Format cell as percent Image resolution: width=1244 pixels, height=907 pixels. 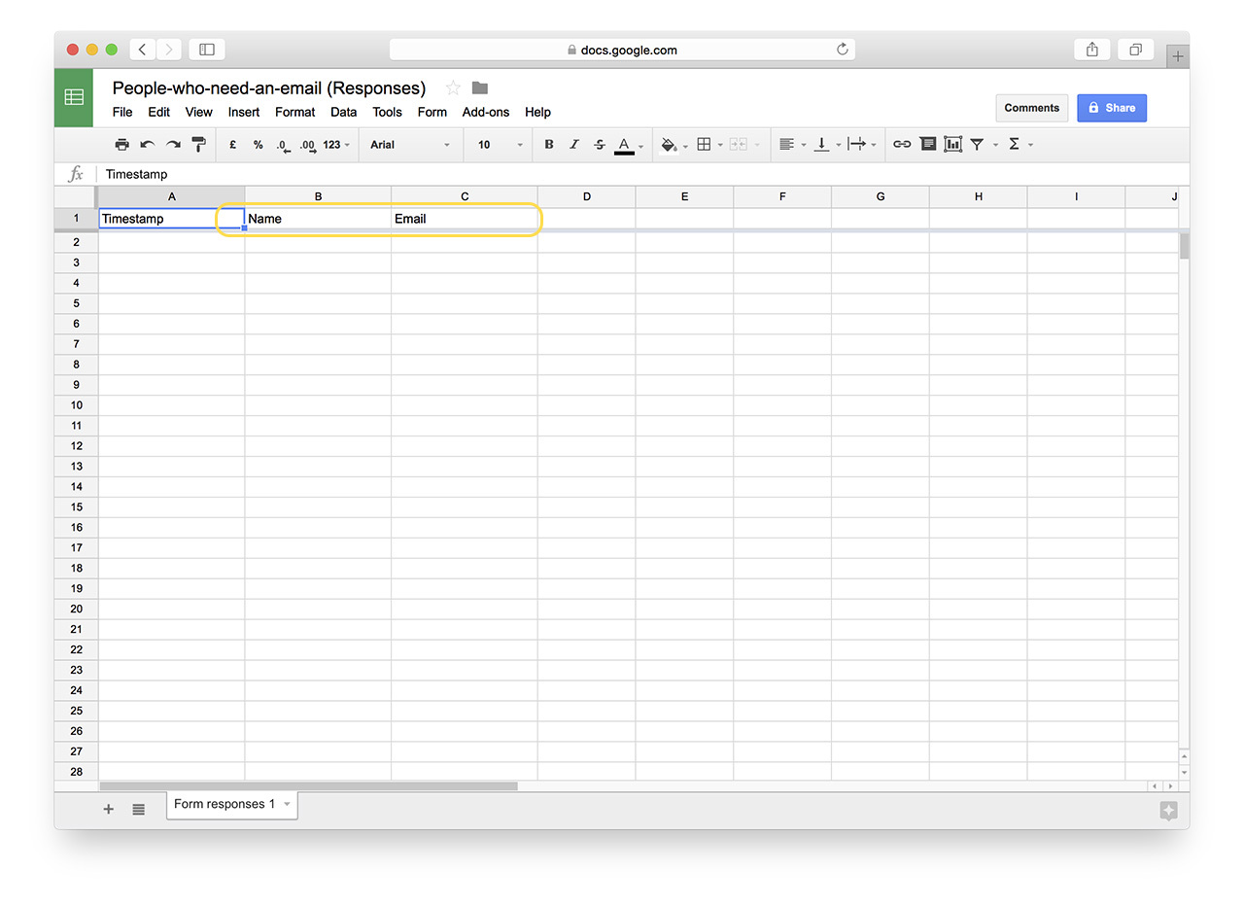(x=258, y=145)
